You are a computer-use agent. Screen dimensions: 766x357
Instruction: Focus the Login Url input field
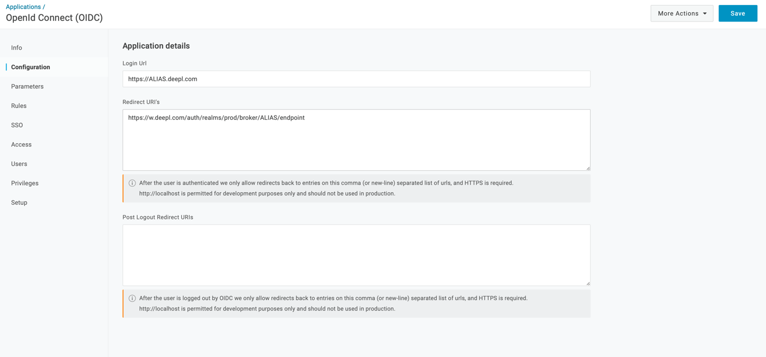tap(356, 79)
